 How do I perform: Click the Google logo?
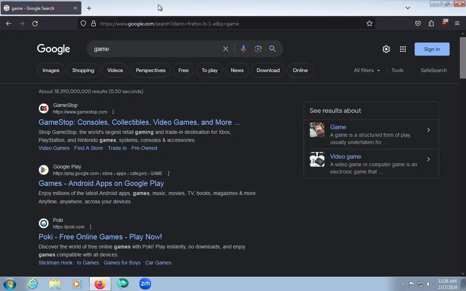(x=54, y=49)
